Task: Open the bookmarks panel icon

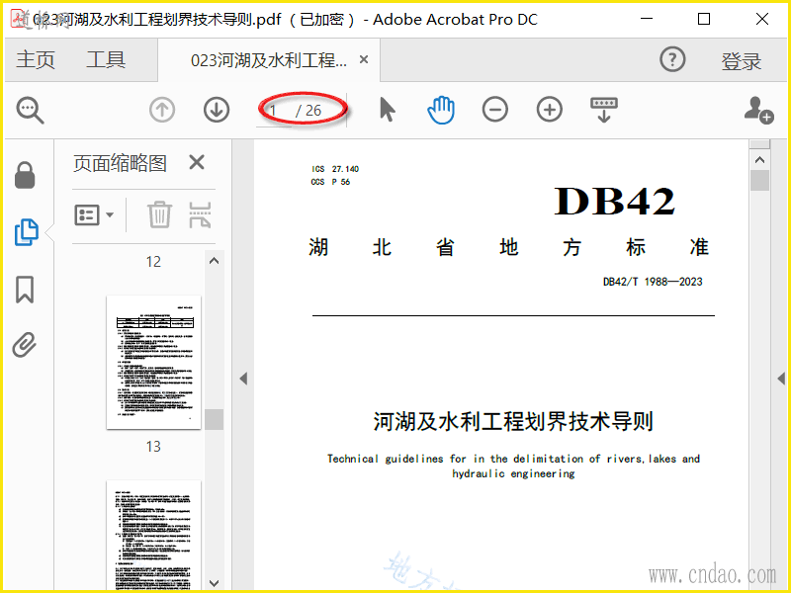Action: coord(25,290)
